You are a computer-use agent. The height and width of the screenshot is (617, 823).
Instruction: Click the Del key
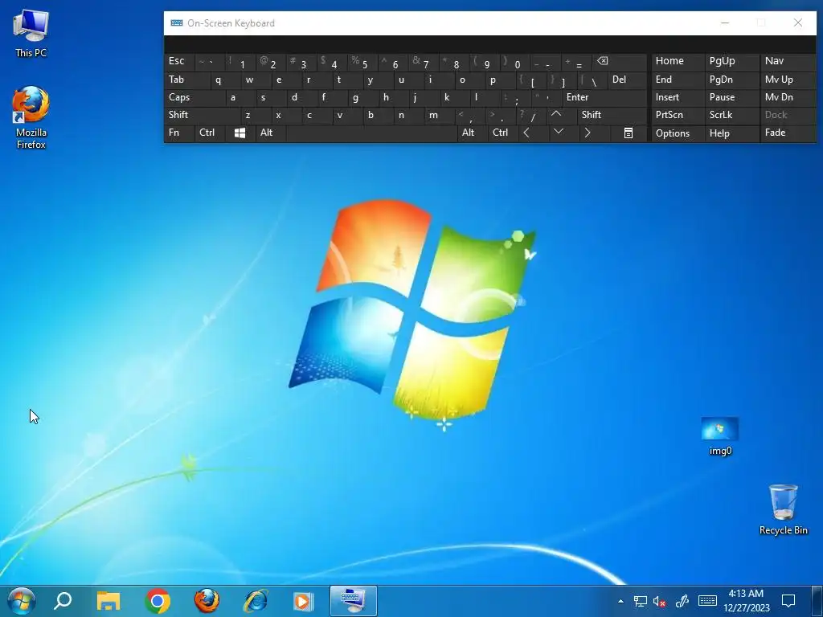[627, 80]
